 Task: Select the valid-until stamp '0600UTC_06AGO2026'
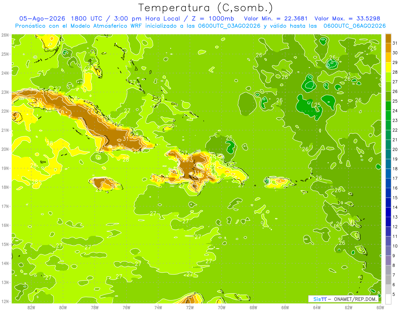tap(354, 26)
